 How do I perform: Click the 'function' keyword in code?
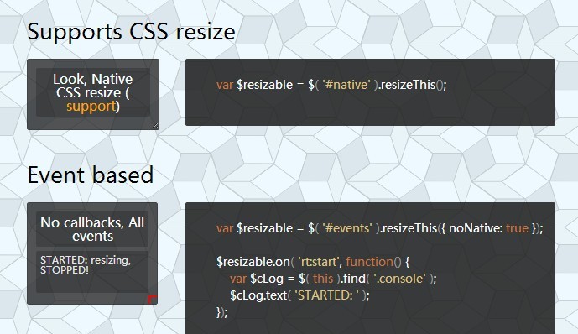click(x=370, y=262)
